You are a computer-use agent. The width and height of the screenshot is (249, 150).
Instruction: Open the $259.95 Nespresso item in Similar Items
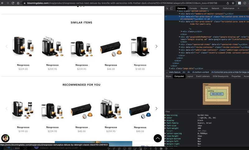click(x=52, y=46)
